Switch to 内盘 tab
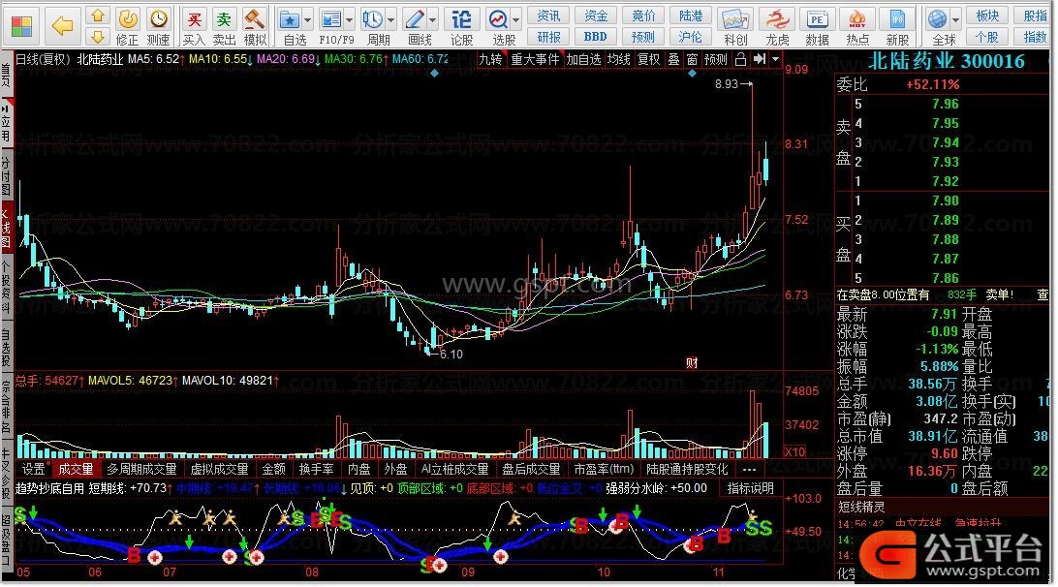The height and width of the screenshot is (587, 1058). pos(358,469)
